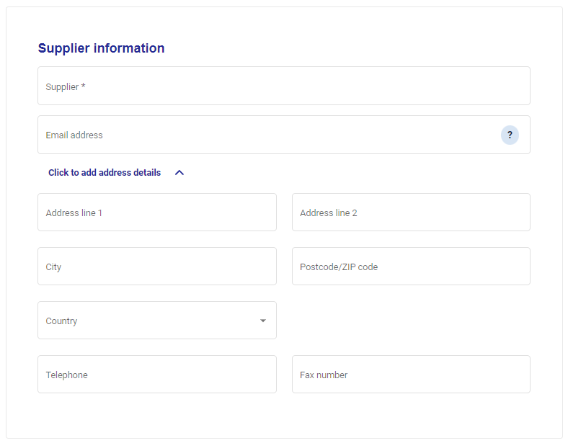Click the Supplier information heading
This screenshot has height=443, width=568.
pyautogui.click(x=102, y=48)
